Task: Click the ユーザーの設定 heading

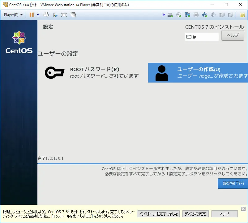Action: [58, 54]
